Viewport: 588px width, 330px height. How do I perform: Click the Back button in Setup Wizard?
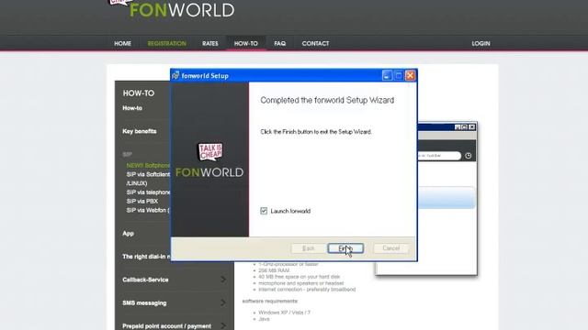[308, 248]
